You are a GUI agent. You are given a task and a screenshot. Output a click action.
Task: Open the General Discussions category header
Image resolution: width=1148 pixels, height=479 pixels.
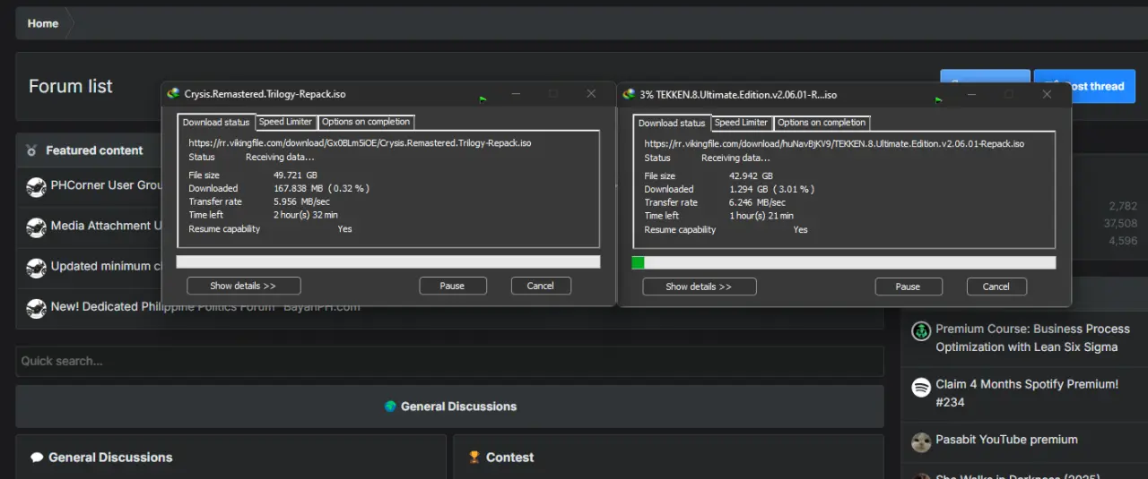click(x=458, y=406)
